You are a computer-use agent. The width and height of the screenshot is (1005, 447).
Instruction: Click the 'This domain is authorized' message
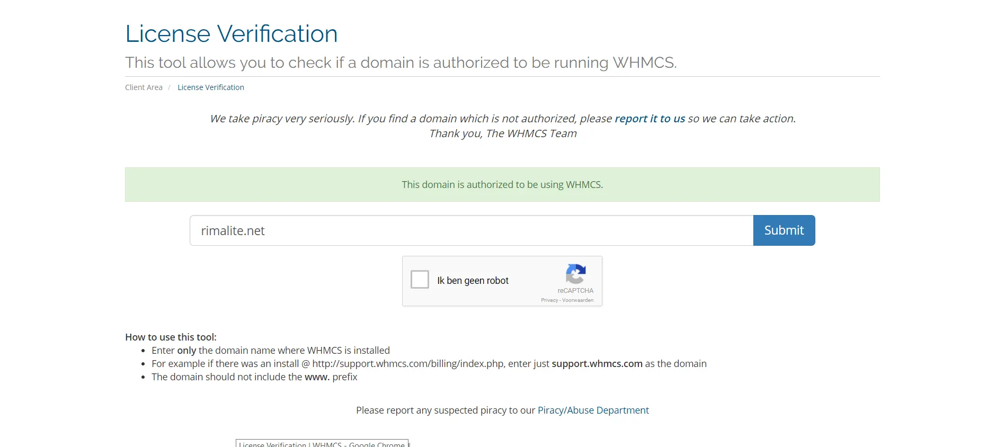point(502,185)
